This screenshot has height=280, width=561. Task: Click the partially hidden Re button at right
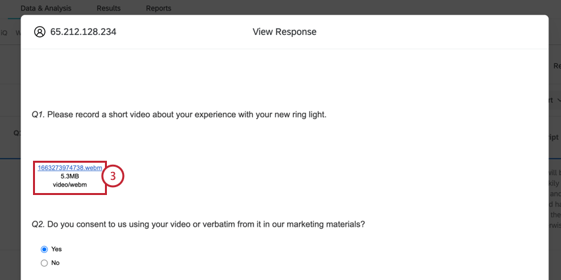556,66
